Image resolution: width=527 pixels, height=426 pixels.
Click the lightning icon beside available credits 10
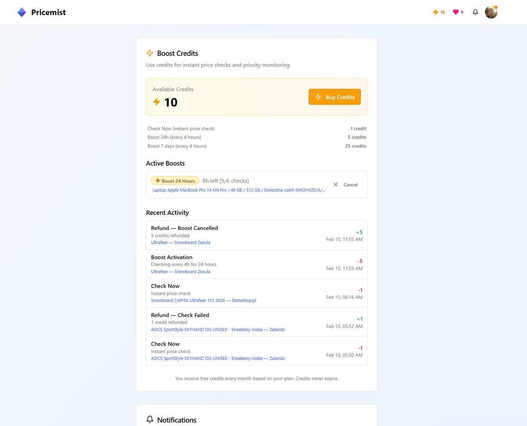(x=157, y=102)
